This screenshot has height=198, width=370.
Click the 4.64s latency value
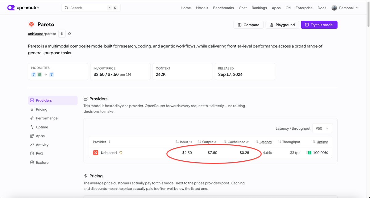267,152
